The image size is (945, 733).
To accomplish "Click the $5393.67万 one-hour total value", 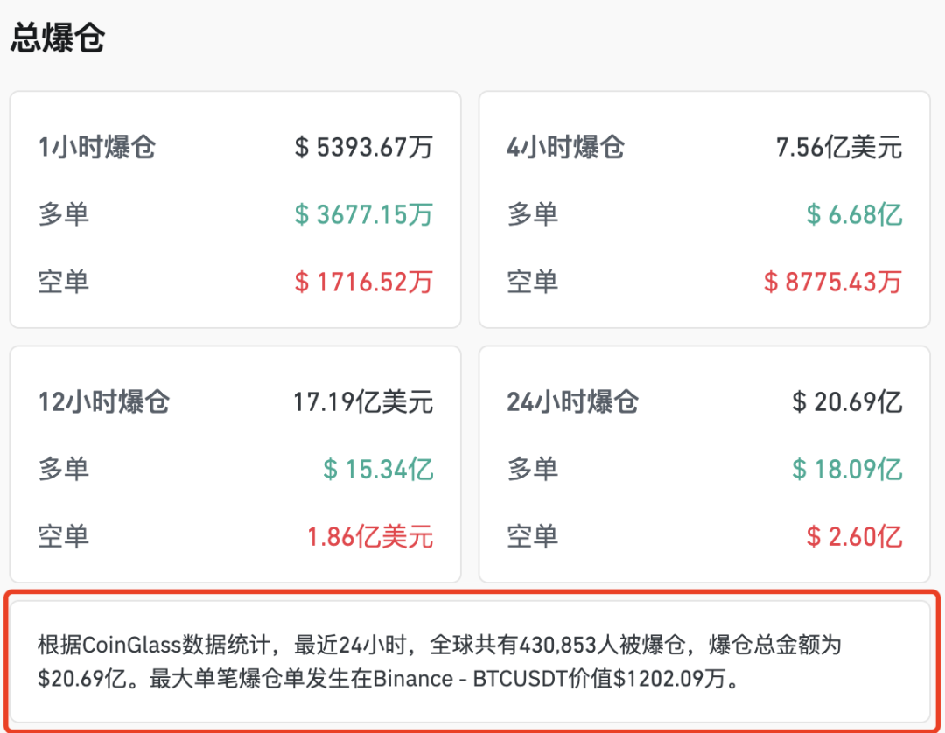I will tap(363, 147).
